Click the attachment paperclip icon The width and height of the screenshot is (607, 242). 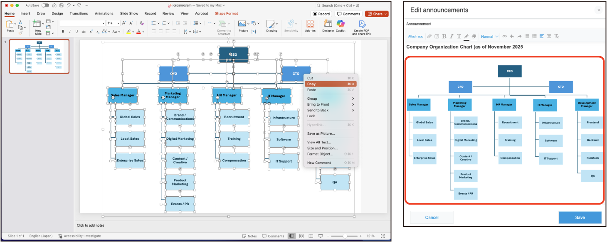pos(429,37)
